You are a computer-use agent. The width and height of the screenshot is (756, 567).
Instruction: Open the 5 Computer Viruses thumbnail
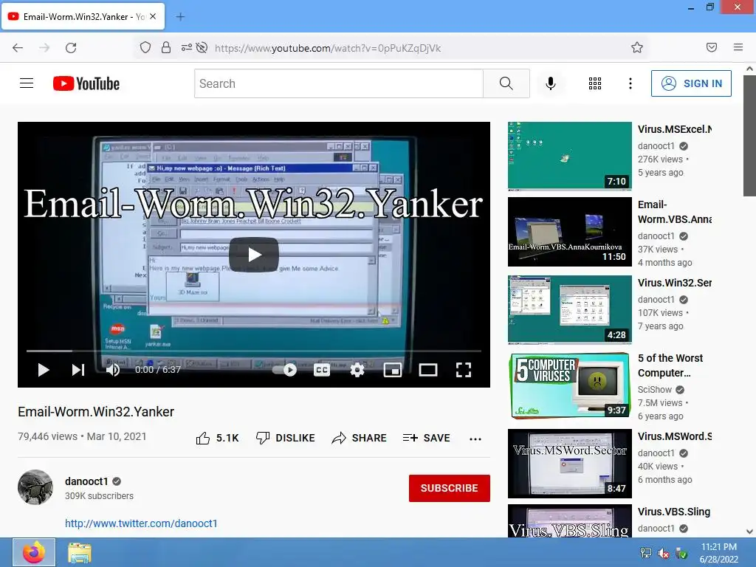coord(569,385)
